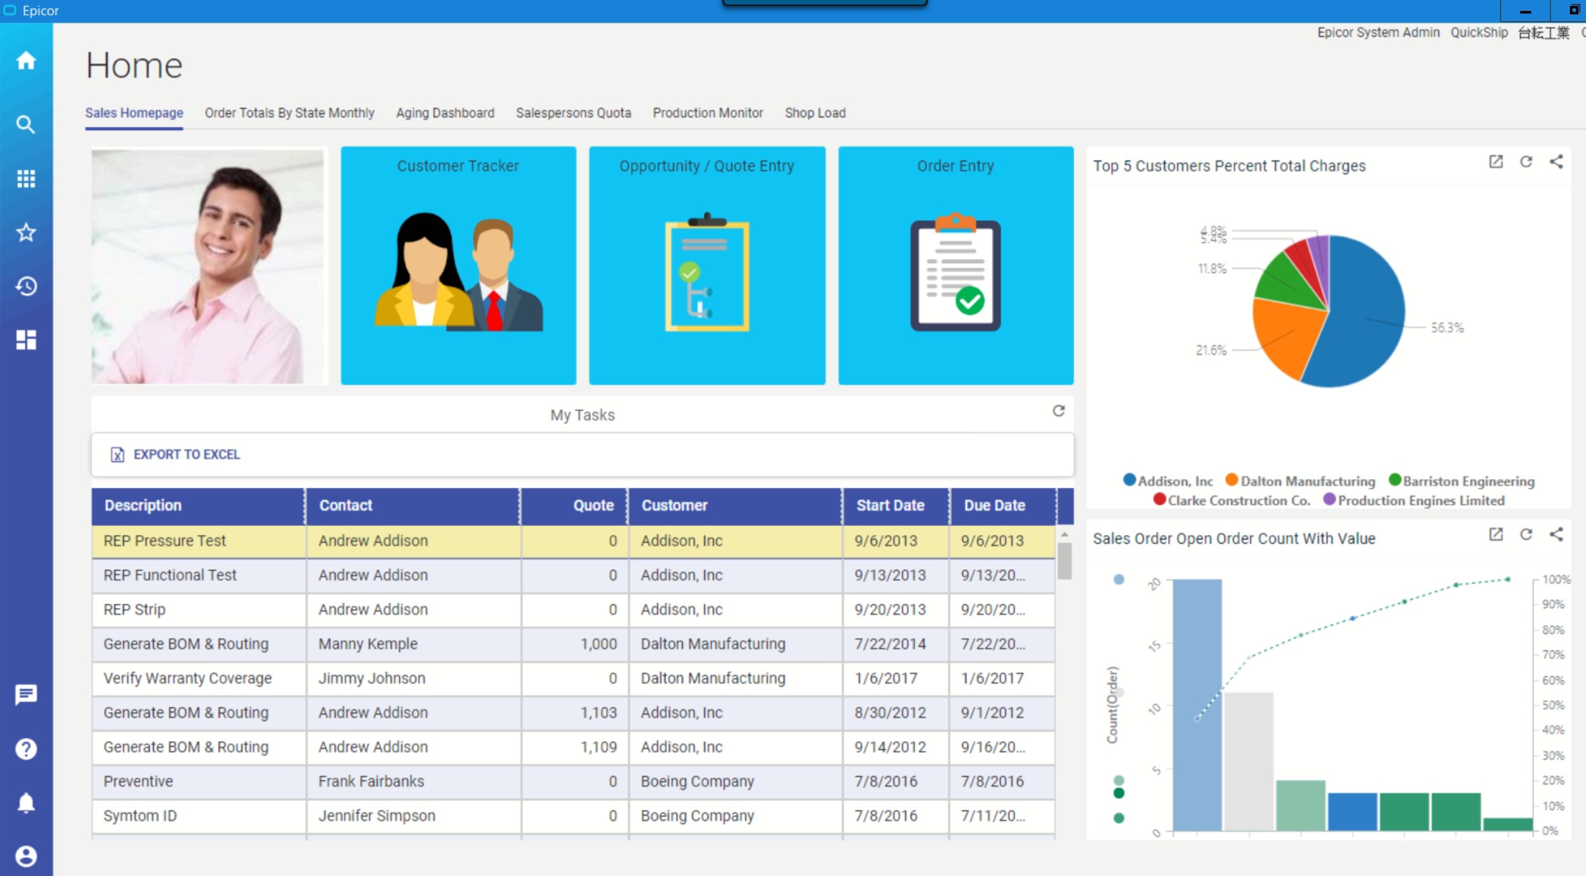
Task: Click the tasks table scrollbar thumb
Action: coord(1064,561)
